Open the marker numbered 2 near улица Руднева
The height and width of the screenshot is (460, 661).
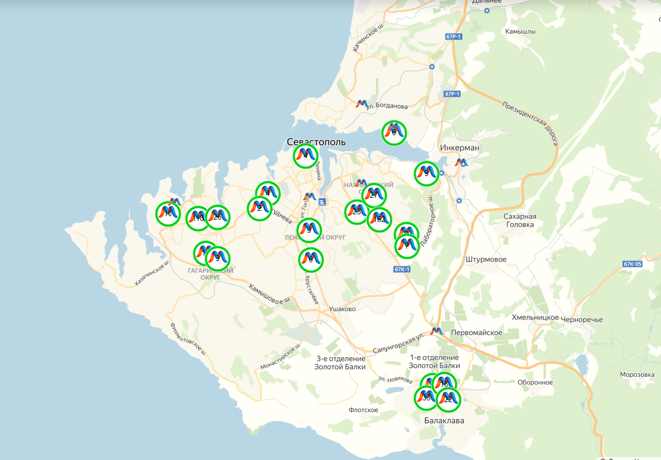coord(259,208)
